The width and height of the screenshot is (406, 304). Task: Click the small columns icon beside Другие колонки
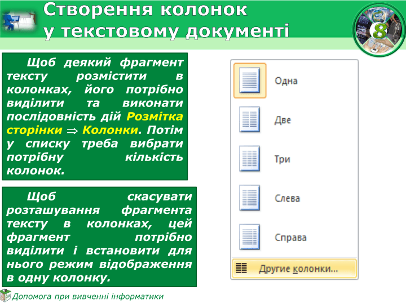coord(241,269)
